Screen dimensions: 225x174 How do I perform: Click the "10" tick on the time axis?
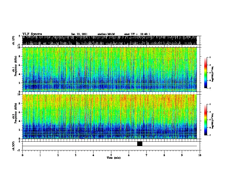tap(200, 155)
